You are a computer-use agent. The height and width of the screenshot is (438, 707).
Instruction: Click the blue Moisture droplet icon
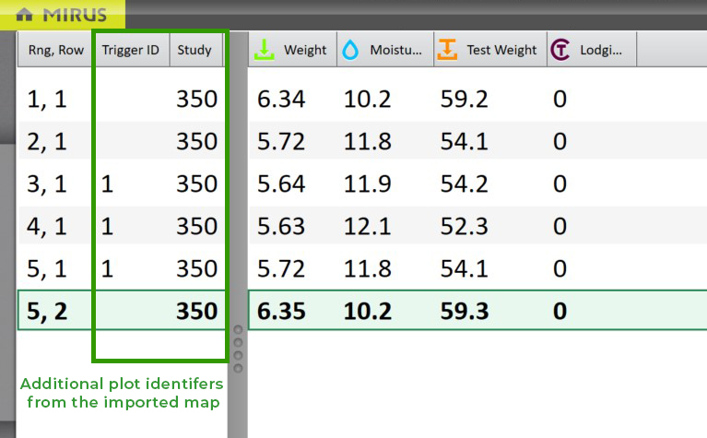click(x=350, y=50)
